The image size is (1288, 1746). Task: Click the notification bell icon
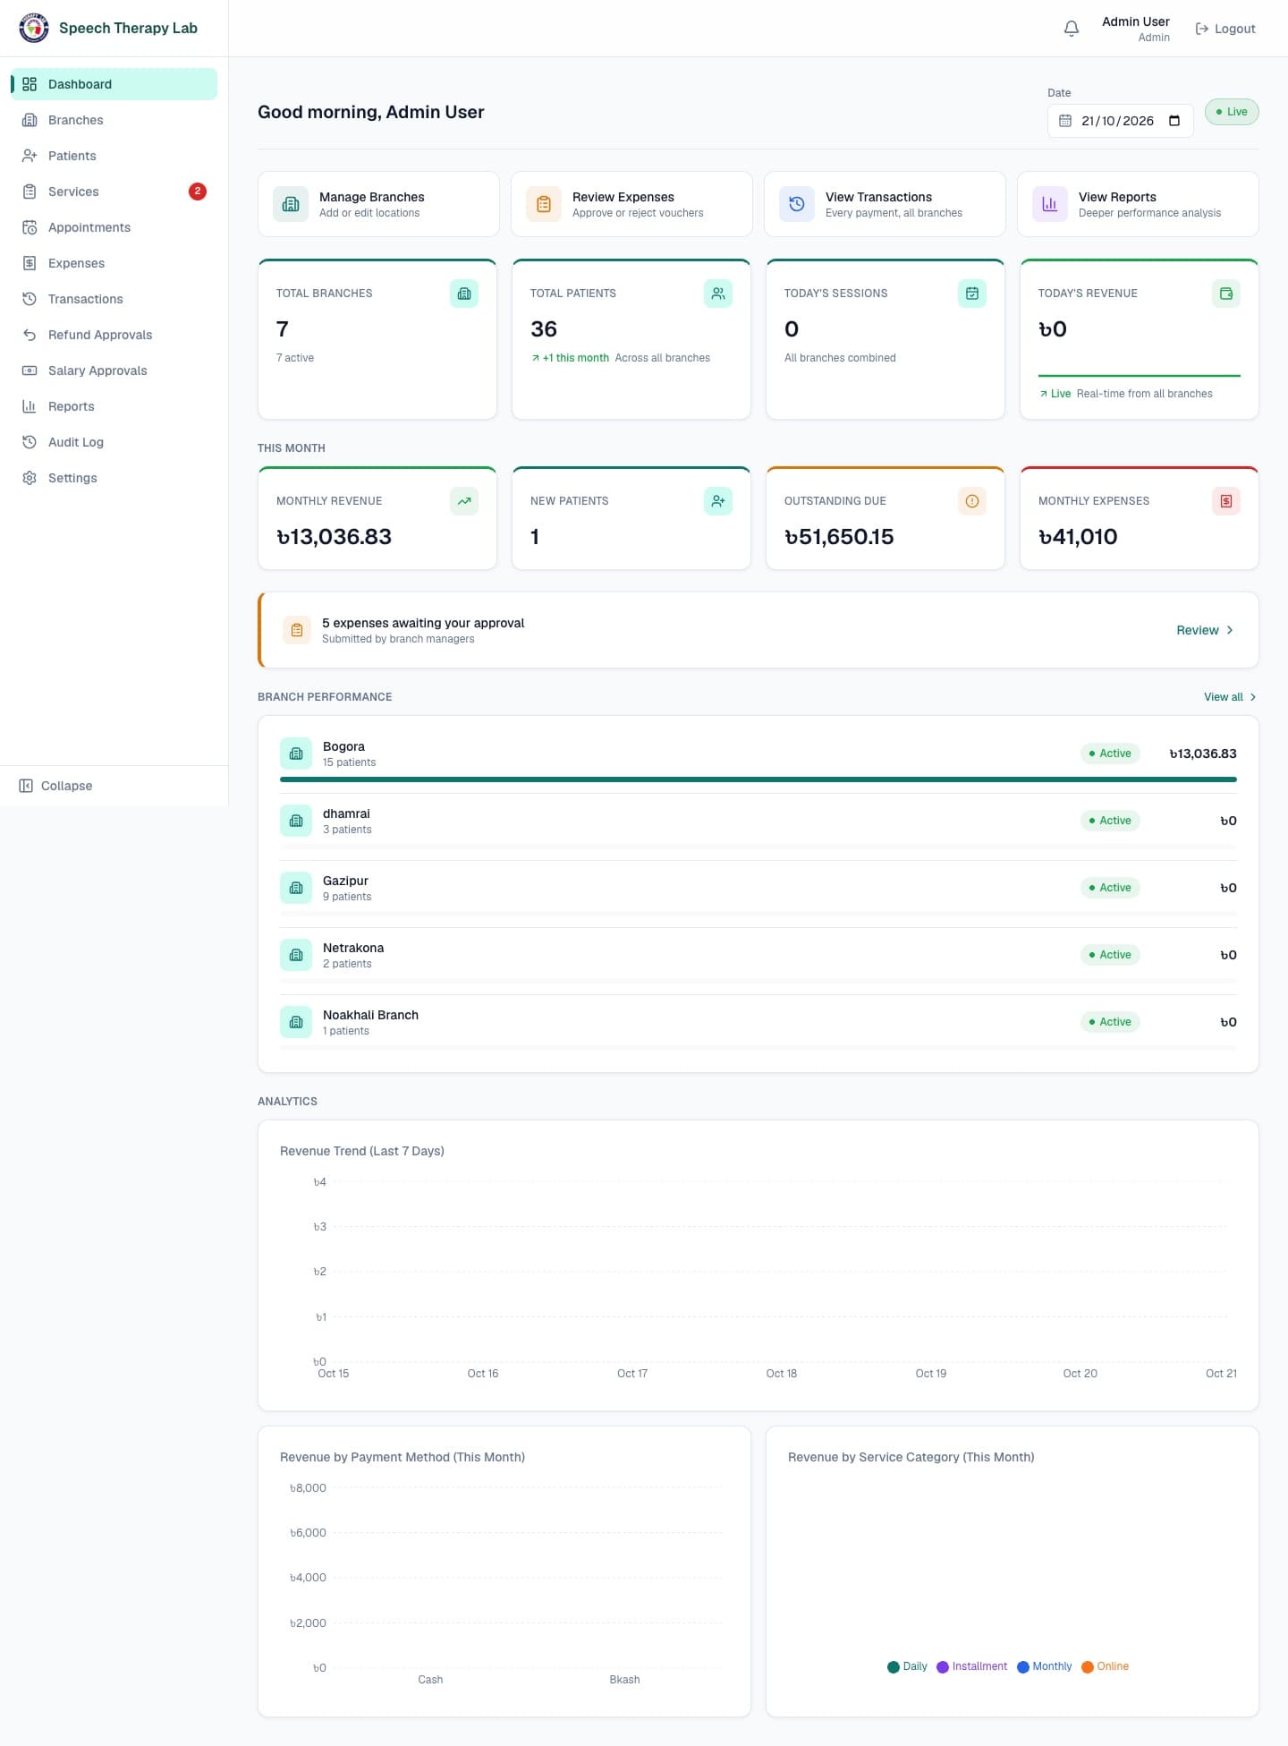click(x=1071, y=29)
